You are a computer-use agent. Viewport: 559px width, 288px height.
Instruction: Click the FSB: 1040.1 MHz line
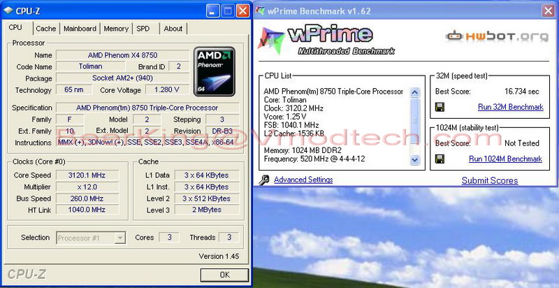coord(291,125)
